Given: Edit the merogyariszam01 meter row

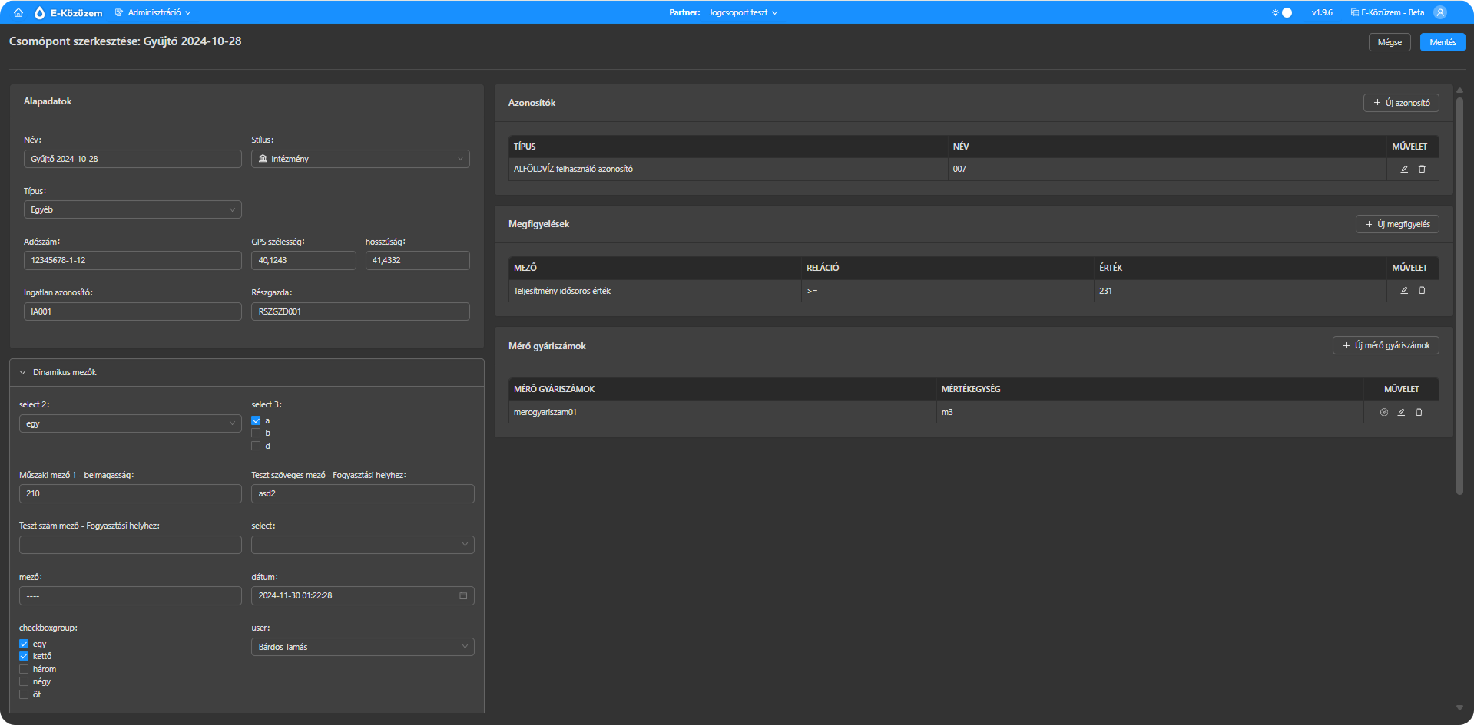Looking at the screenshot, I should [x=1401, y=412].
